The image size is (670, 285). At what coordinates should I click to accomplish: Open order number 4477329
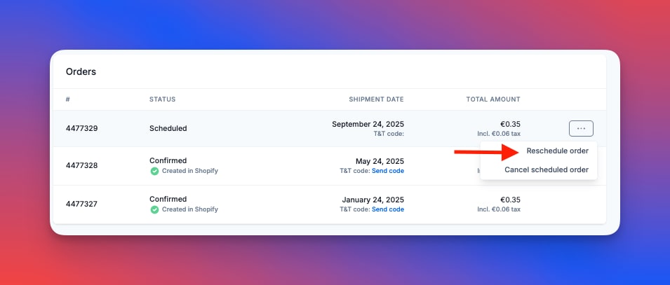81,128
